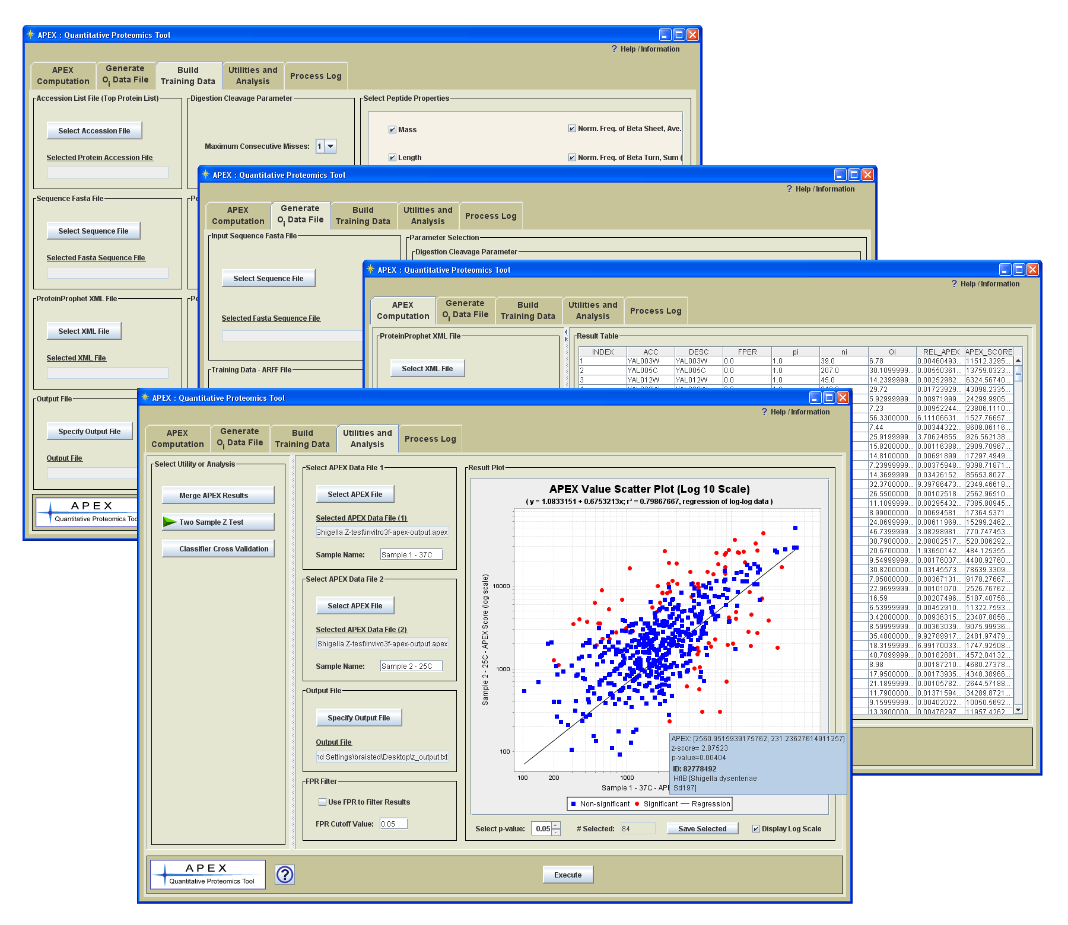Image resolution: width=1068 pixels, height=925 pixels.
Task: Click the Select Sequence File button in Build Training window
Action: pos(94,231)
